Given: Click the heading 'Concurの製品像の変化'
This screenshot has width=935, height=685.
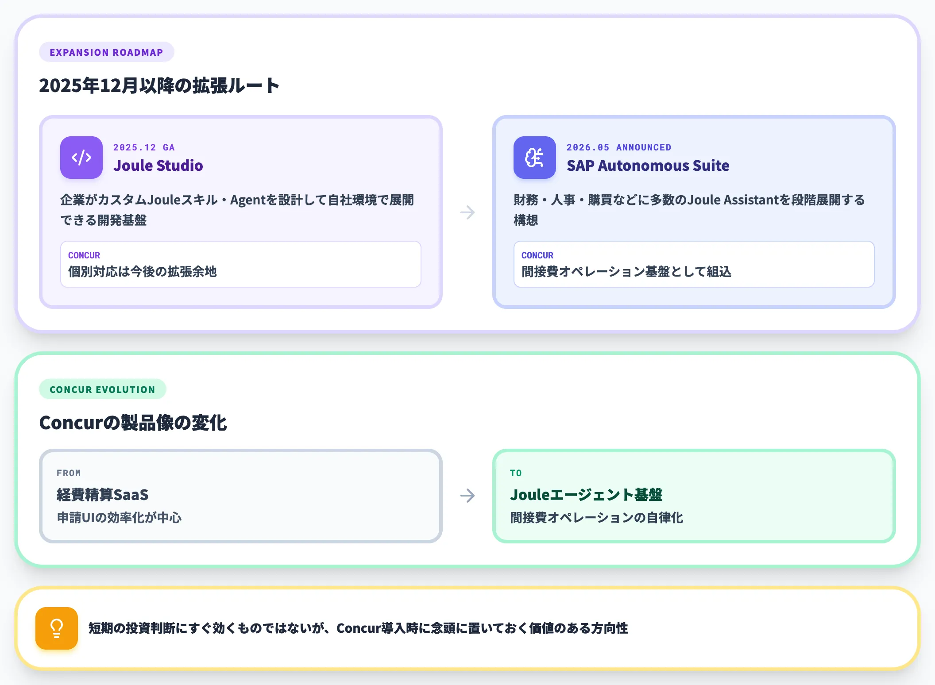Looking at the screenshot, I should pos(133,423).
